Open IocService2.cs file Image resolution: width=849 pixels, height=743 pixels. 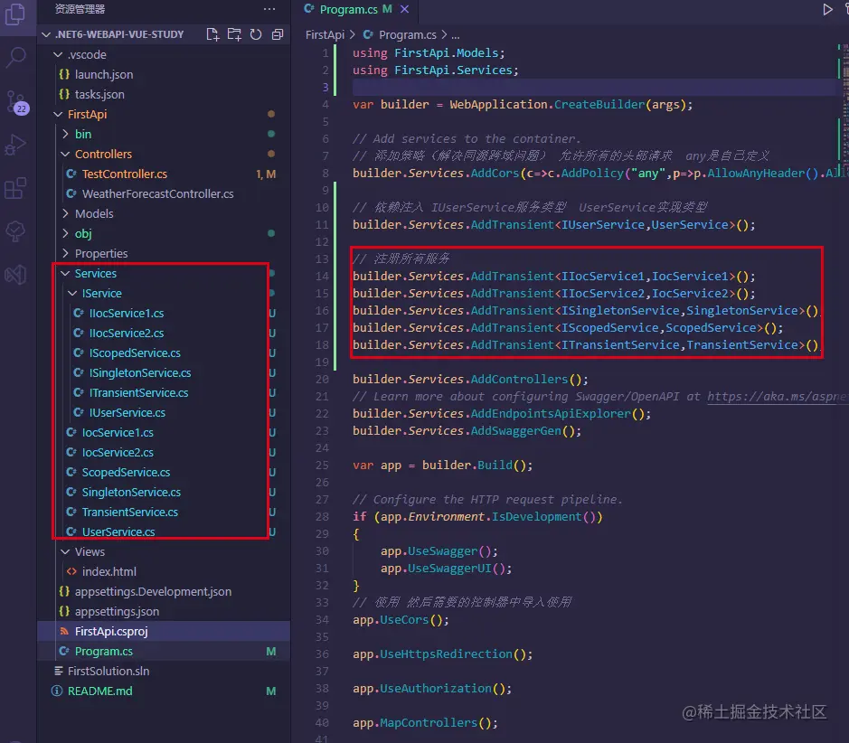pyautogui.click(x=164, y=453)
